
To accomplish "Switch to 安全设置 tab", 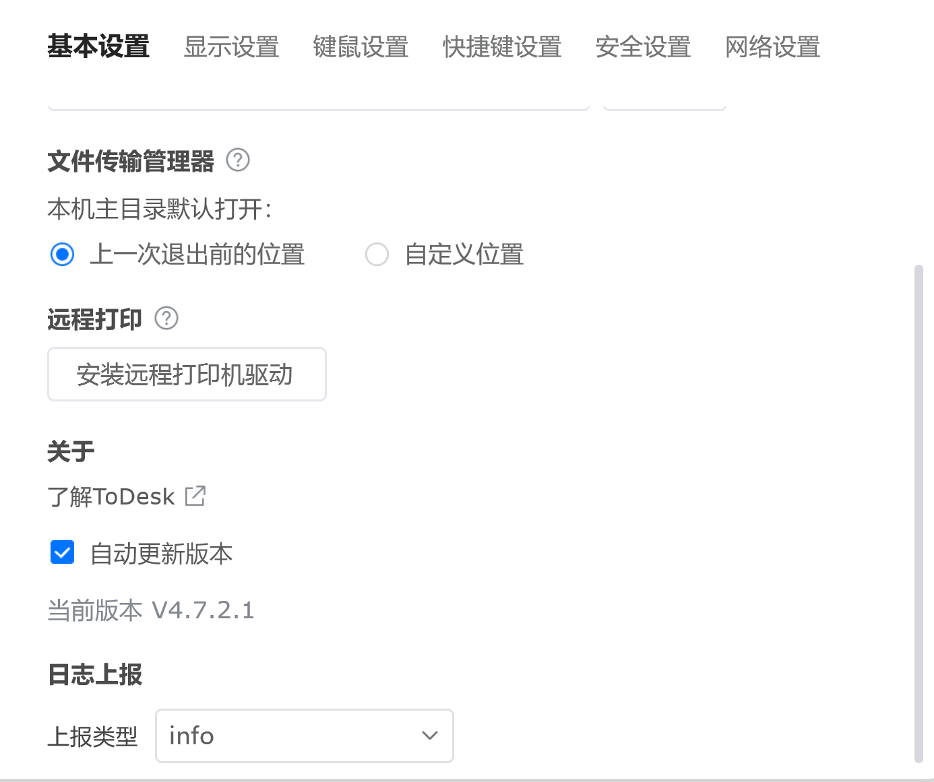I will click(x=643, y=47).
